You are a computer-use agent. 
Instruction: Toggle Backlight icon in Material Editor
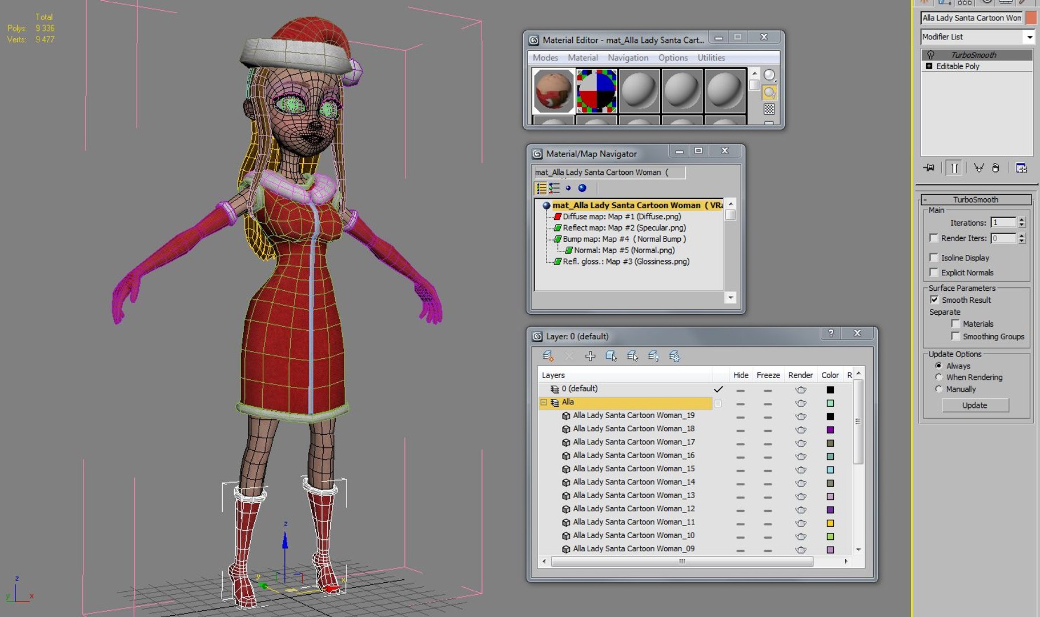point(770,93)
